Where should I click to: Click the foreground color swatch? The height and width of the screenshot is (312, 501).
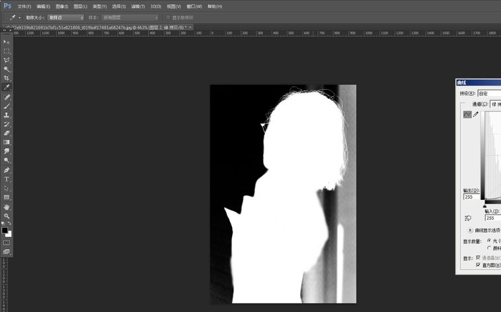point(5,230)
